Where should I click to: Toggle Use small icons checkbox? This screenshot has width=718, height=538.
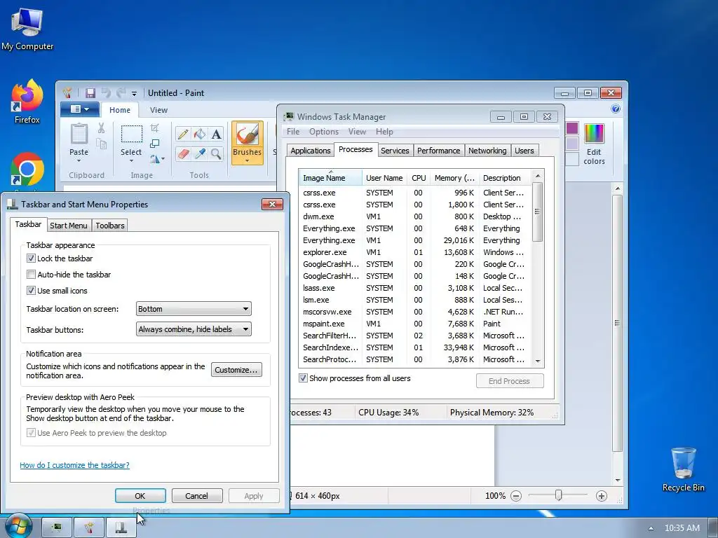click(31, 291)
